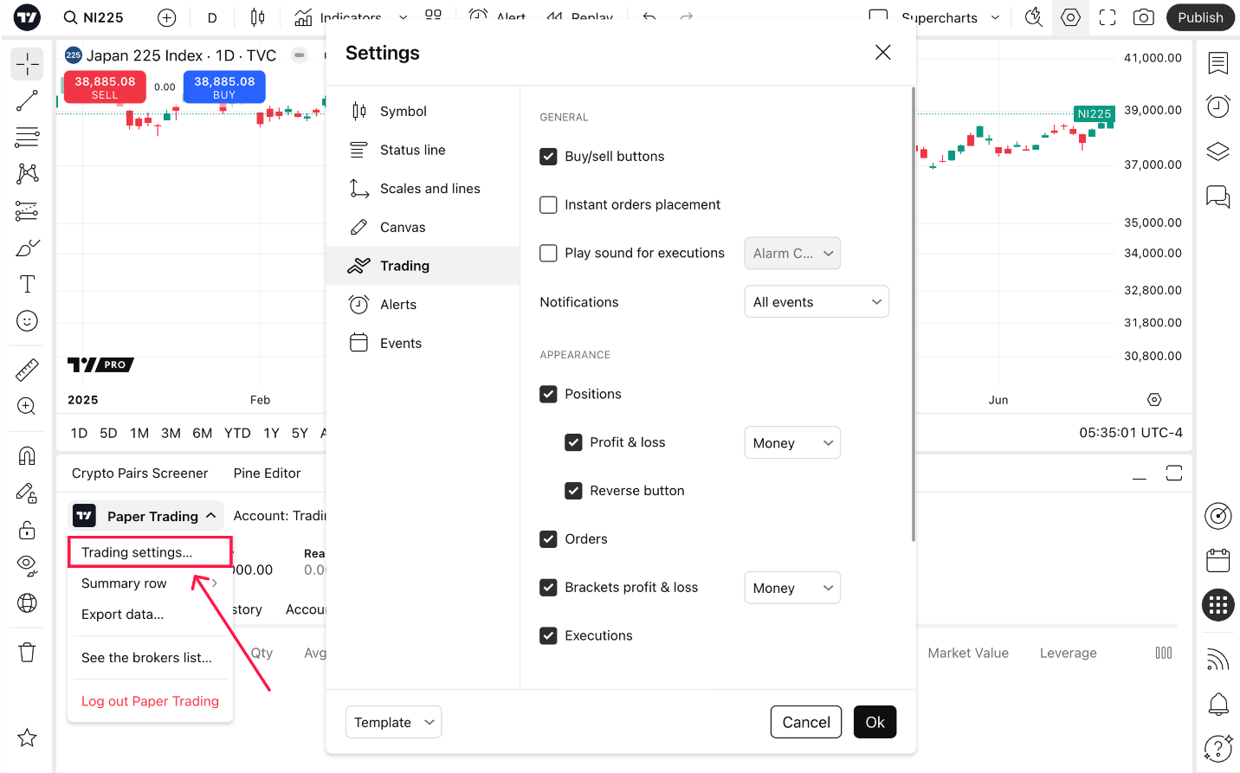Viewport: 1240px width, 773px height.
Task: Remove objects with trash icon
Action: point(27,652)
